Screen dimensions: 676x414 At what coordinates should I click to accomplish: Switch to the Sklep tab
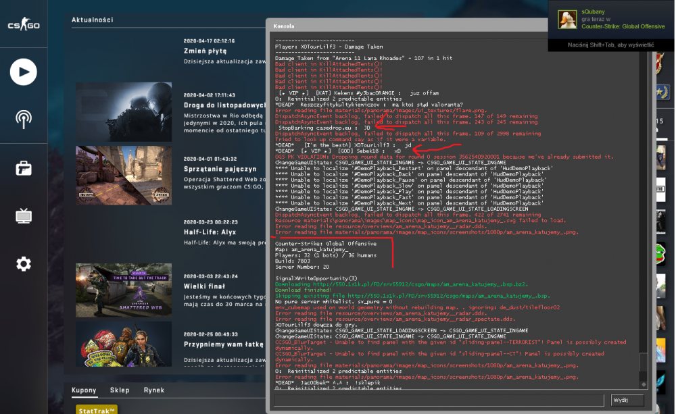(120, 390)
